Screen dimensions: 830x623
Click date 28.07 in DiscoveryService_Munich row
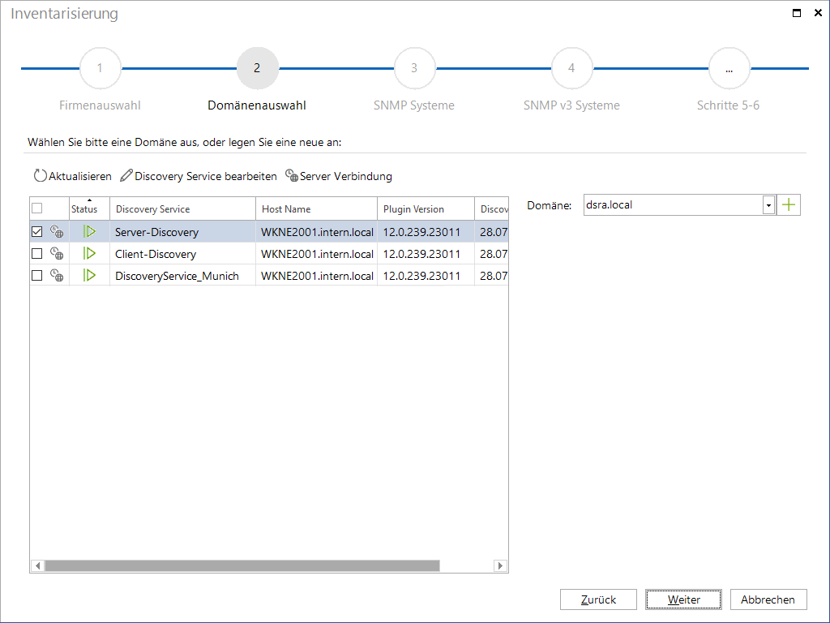494,276
